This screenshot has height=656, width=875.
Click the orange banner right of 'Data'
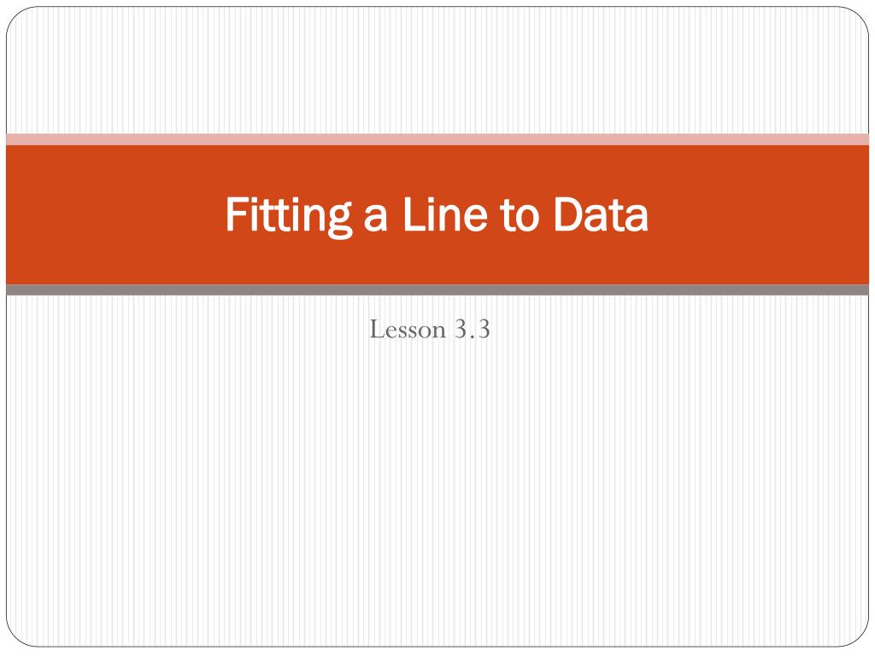(759, 214)
